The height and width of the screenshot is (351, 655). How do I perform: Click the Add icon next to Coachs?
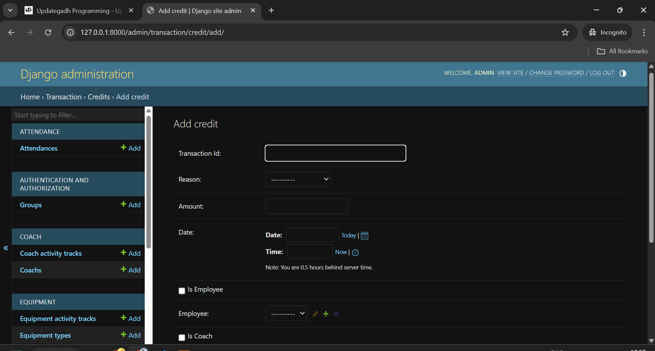(x=131, y=270)
